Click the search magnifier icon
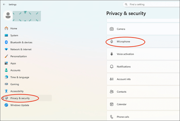Image resolution: width=180 pixels, height=121 pixels. tap(126, 5)
